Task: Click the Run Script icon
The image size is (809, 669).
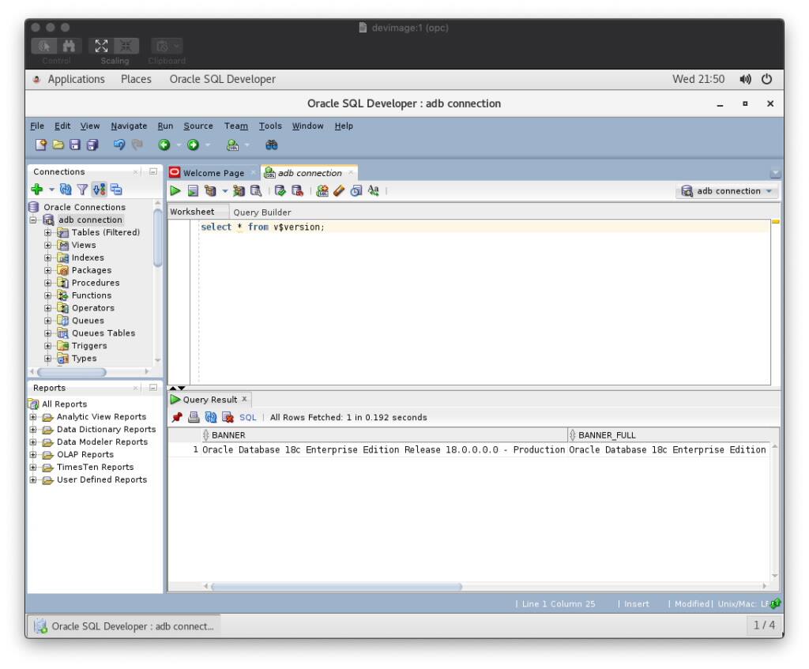Action: 192,191
